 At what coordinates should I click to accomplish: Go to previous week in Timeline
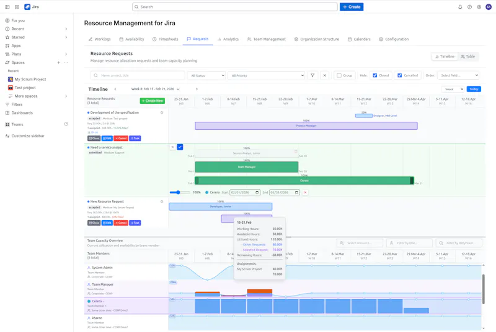[115, 89]
